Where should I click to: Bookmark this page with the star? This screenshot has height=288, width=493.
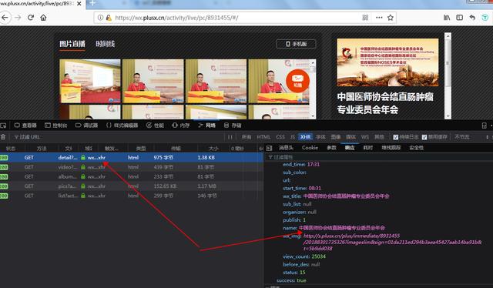391,18
